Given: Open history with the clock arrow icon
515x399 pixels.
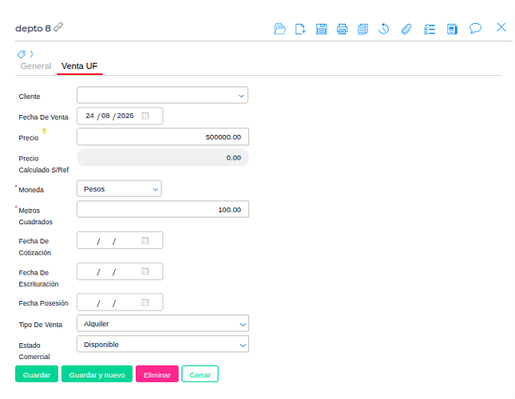Looking at the screenshot, I should click(x=383, y=29).
